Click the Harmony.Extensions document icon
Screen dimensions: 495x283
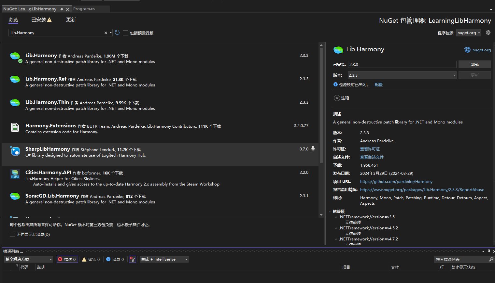(15, 127)
